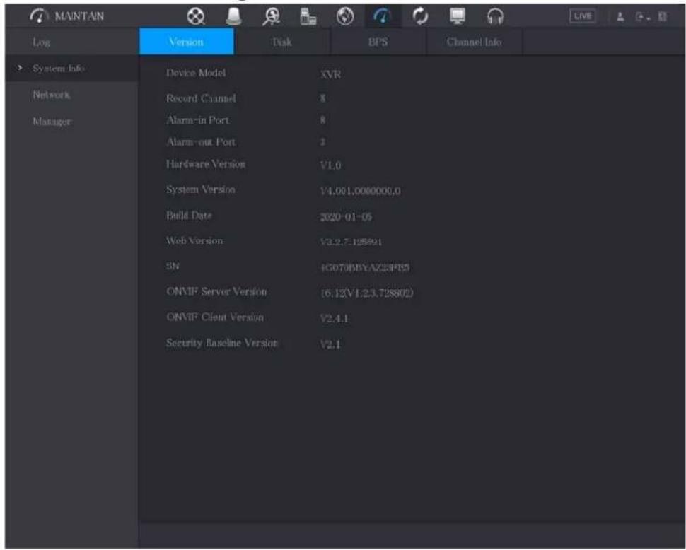
Task: Click the Build Date label
Action: click(x=189, y=216)
